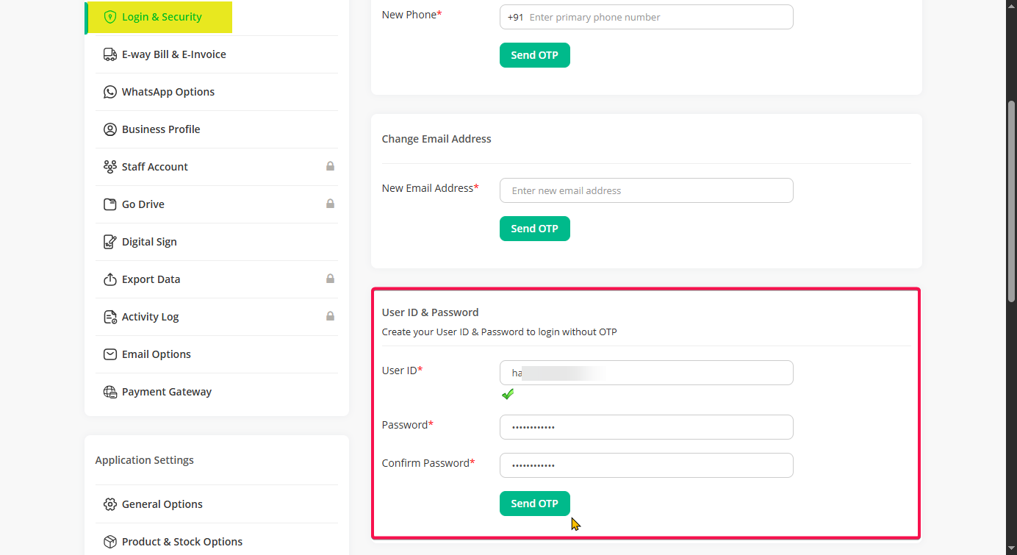Image resolution: width=1017 pixels, height=555 pixels.
Task: Open Email Options settings
Action: 156,354
